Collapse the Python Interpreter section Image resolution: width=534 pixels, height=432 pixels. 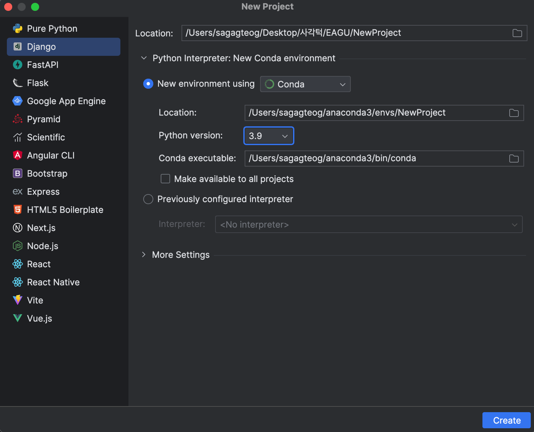[x=144, y=58]
